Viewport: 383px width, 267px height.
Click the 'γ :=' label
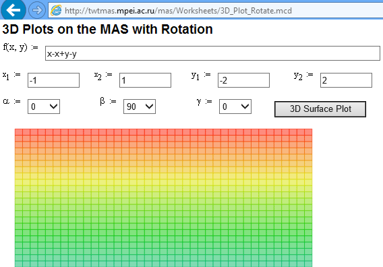(x=204, y=101)
